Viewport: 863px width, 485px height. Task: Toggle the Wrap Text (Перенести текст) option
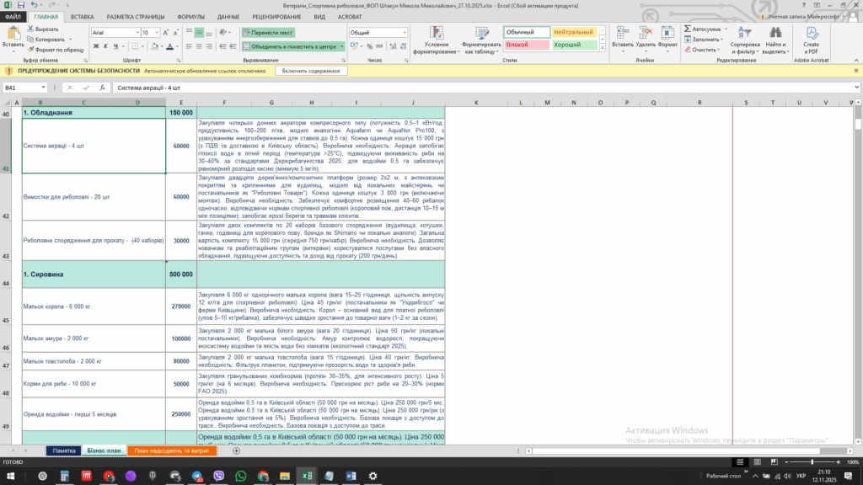(x=267, y=32)
